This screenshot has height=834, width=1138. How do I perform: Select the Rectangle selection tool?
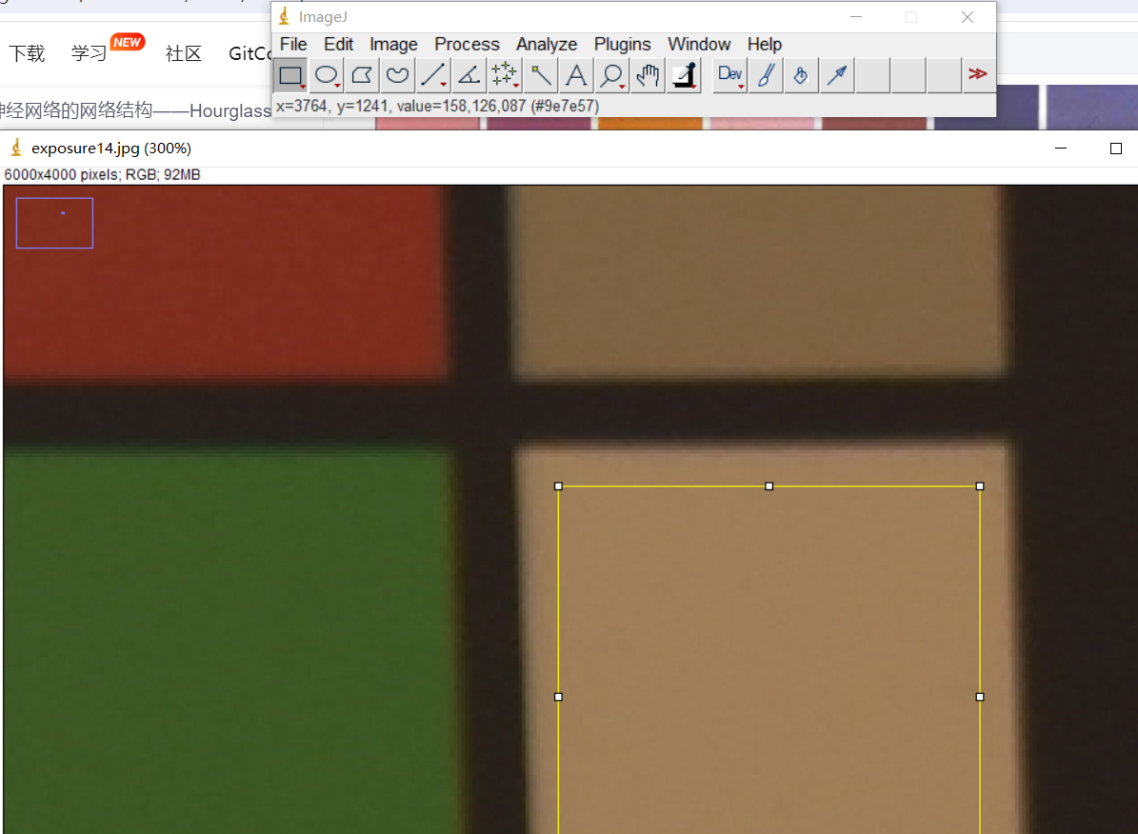(x=290, y=75)
